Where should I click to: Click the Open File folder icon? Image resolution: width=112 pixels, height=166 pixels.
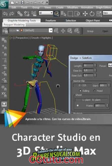pos(17,2)
